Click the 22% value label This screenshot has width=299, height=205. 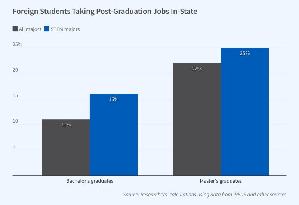[x=197, y=69]
